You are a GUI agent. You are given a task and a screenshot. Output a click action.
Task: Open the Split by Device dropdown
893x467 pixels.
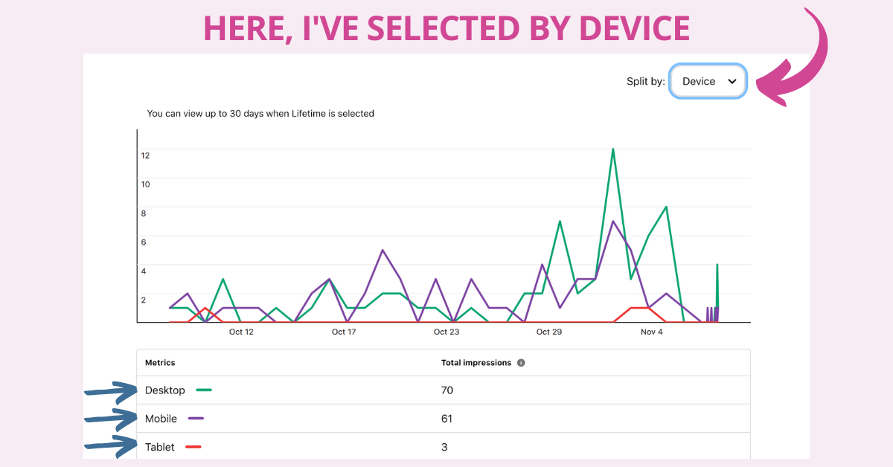pos(708,82)
